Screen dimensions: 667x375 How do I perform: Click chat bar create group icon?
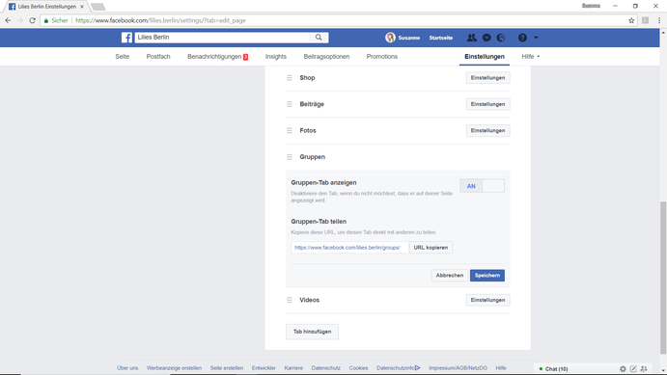644,369
